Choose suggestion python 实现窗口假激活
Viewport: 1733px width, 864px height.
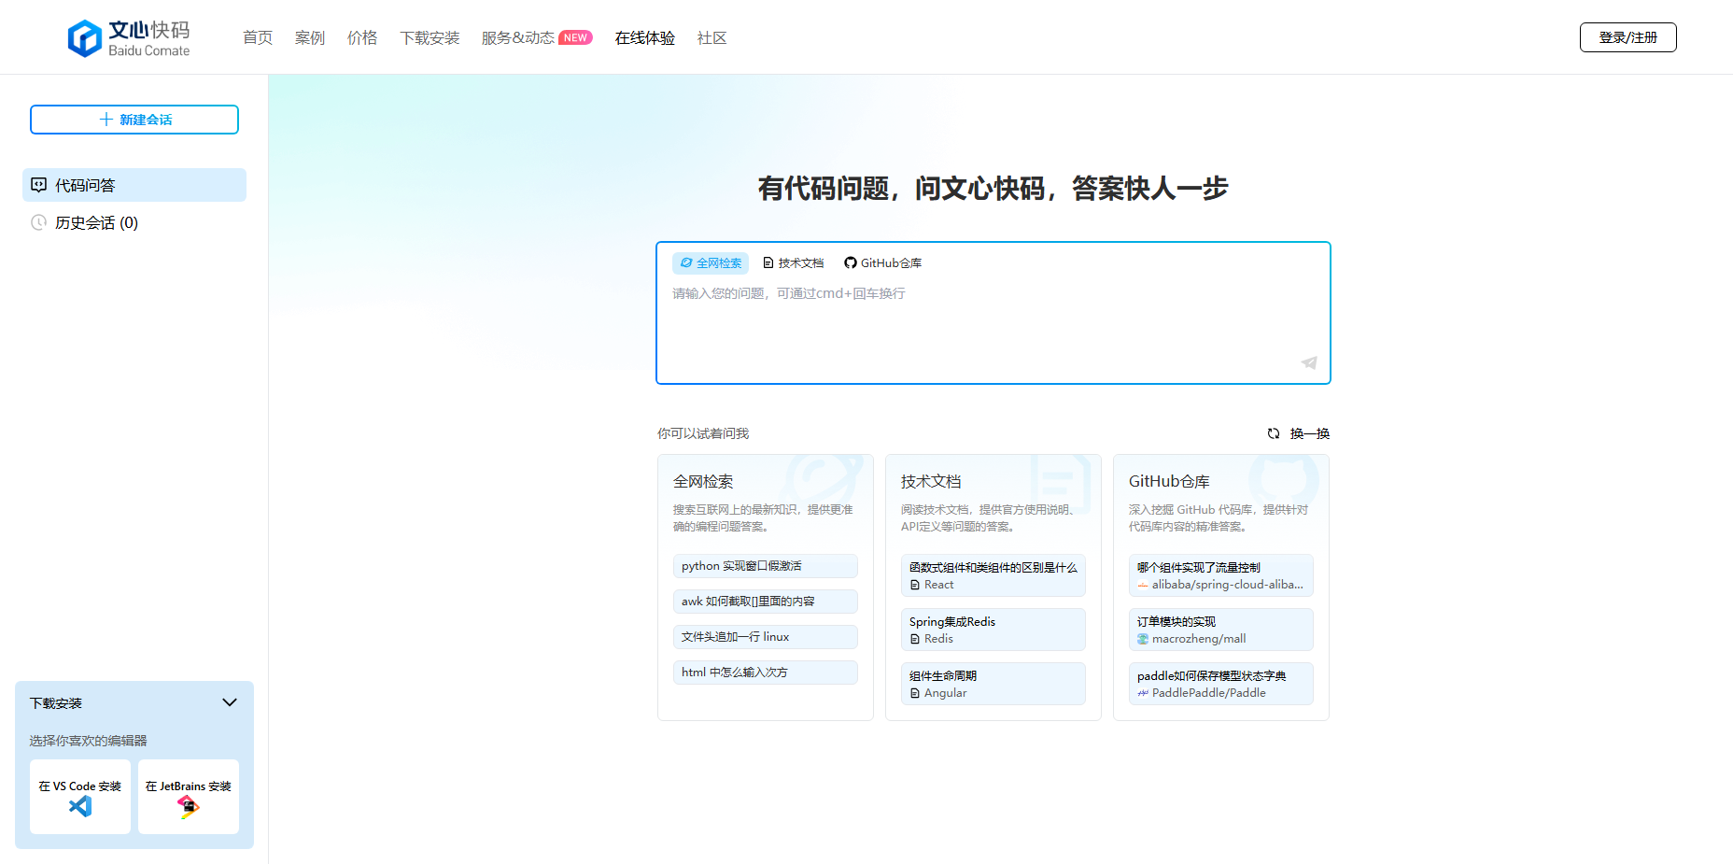click(x=766, y=566)
